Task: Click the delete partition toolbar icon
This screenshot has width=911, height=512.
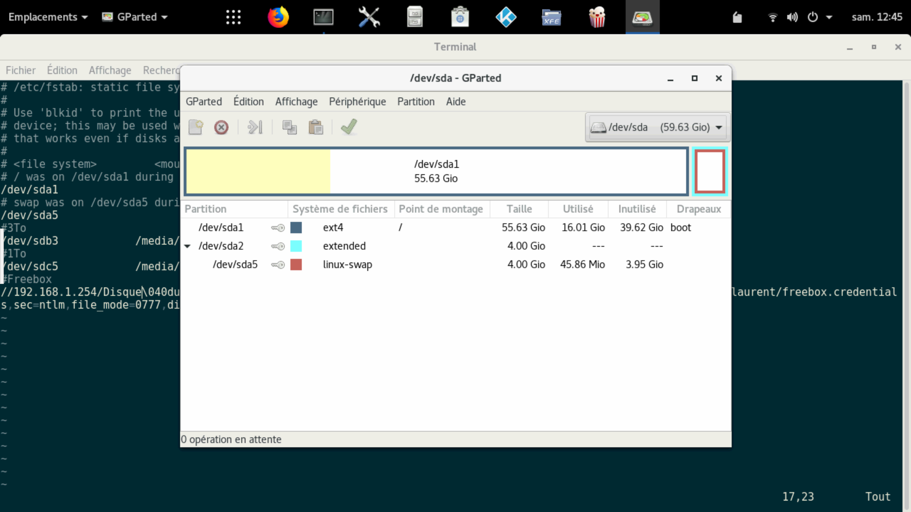Action: pos(221,127)
